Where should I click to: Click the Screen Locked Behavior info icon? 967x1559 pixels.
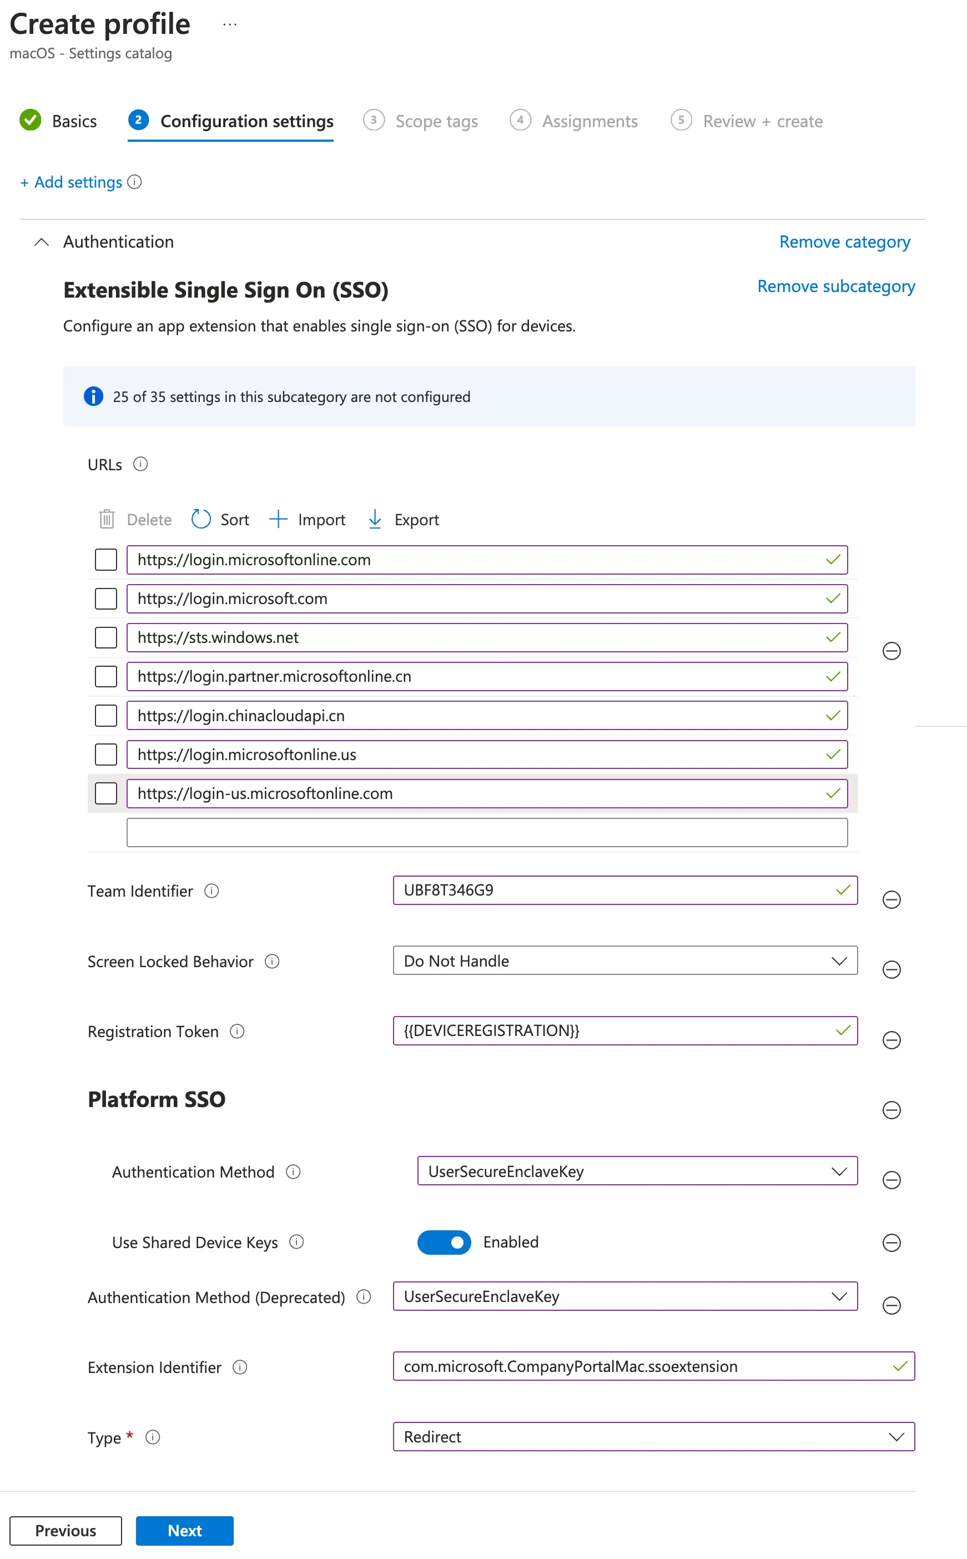[x=272, y=961]
